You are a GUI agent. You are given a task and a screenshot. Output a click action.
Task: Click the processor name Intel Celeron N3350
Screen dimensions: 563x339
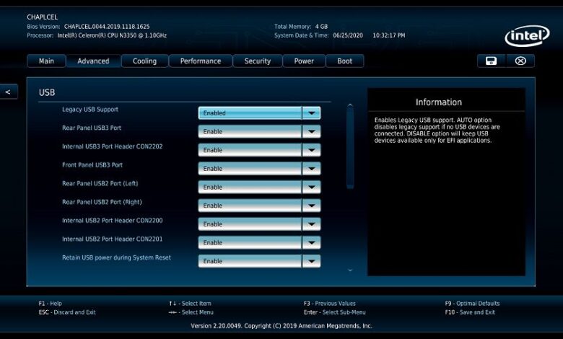tap(112, 35)
